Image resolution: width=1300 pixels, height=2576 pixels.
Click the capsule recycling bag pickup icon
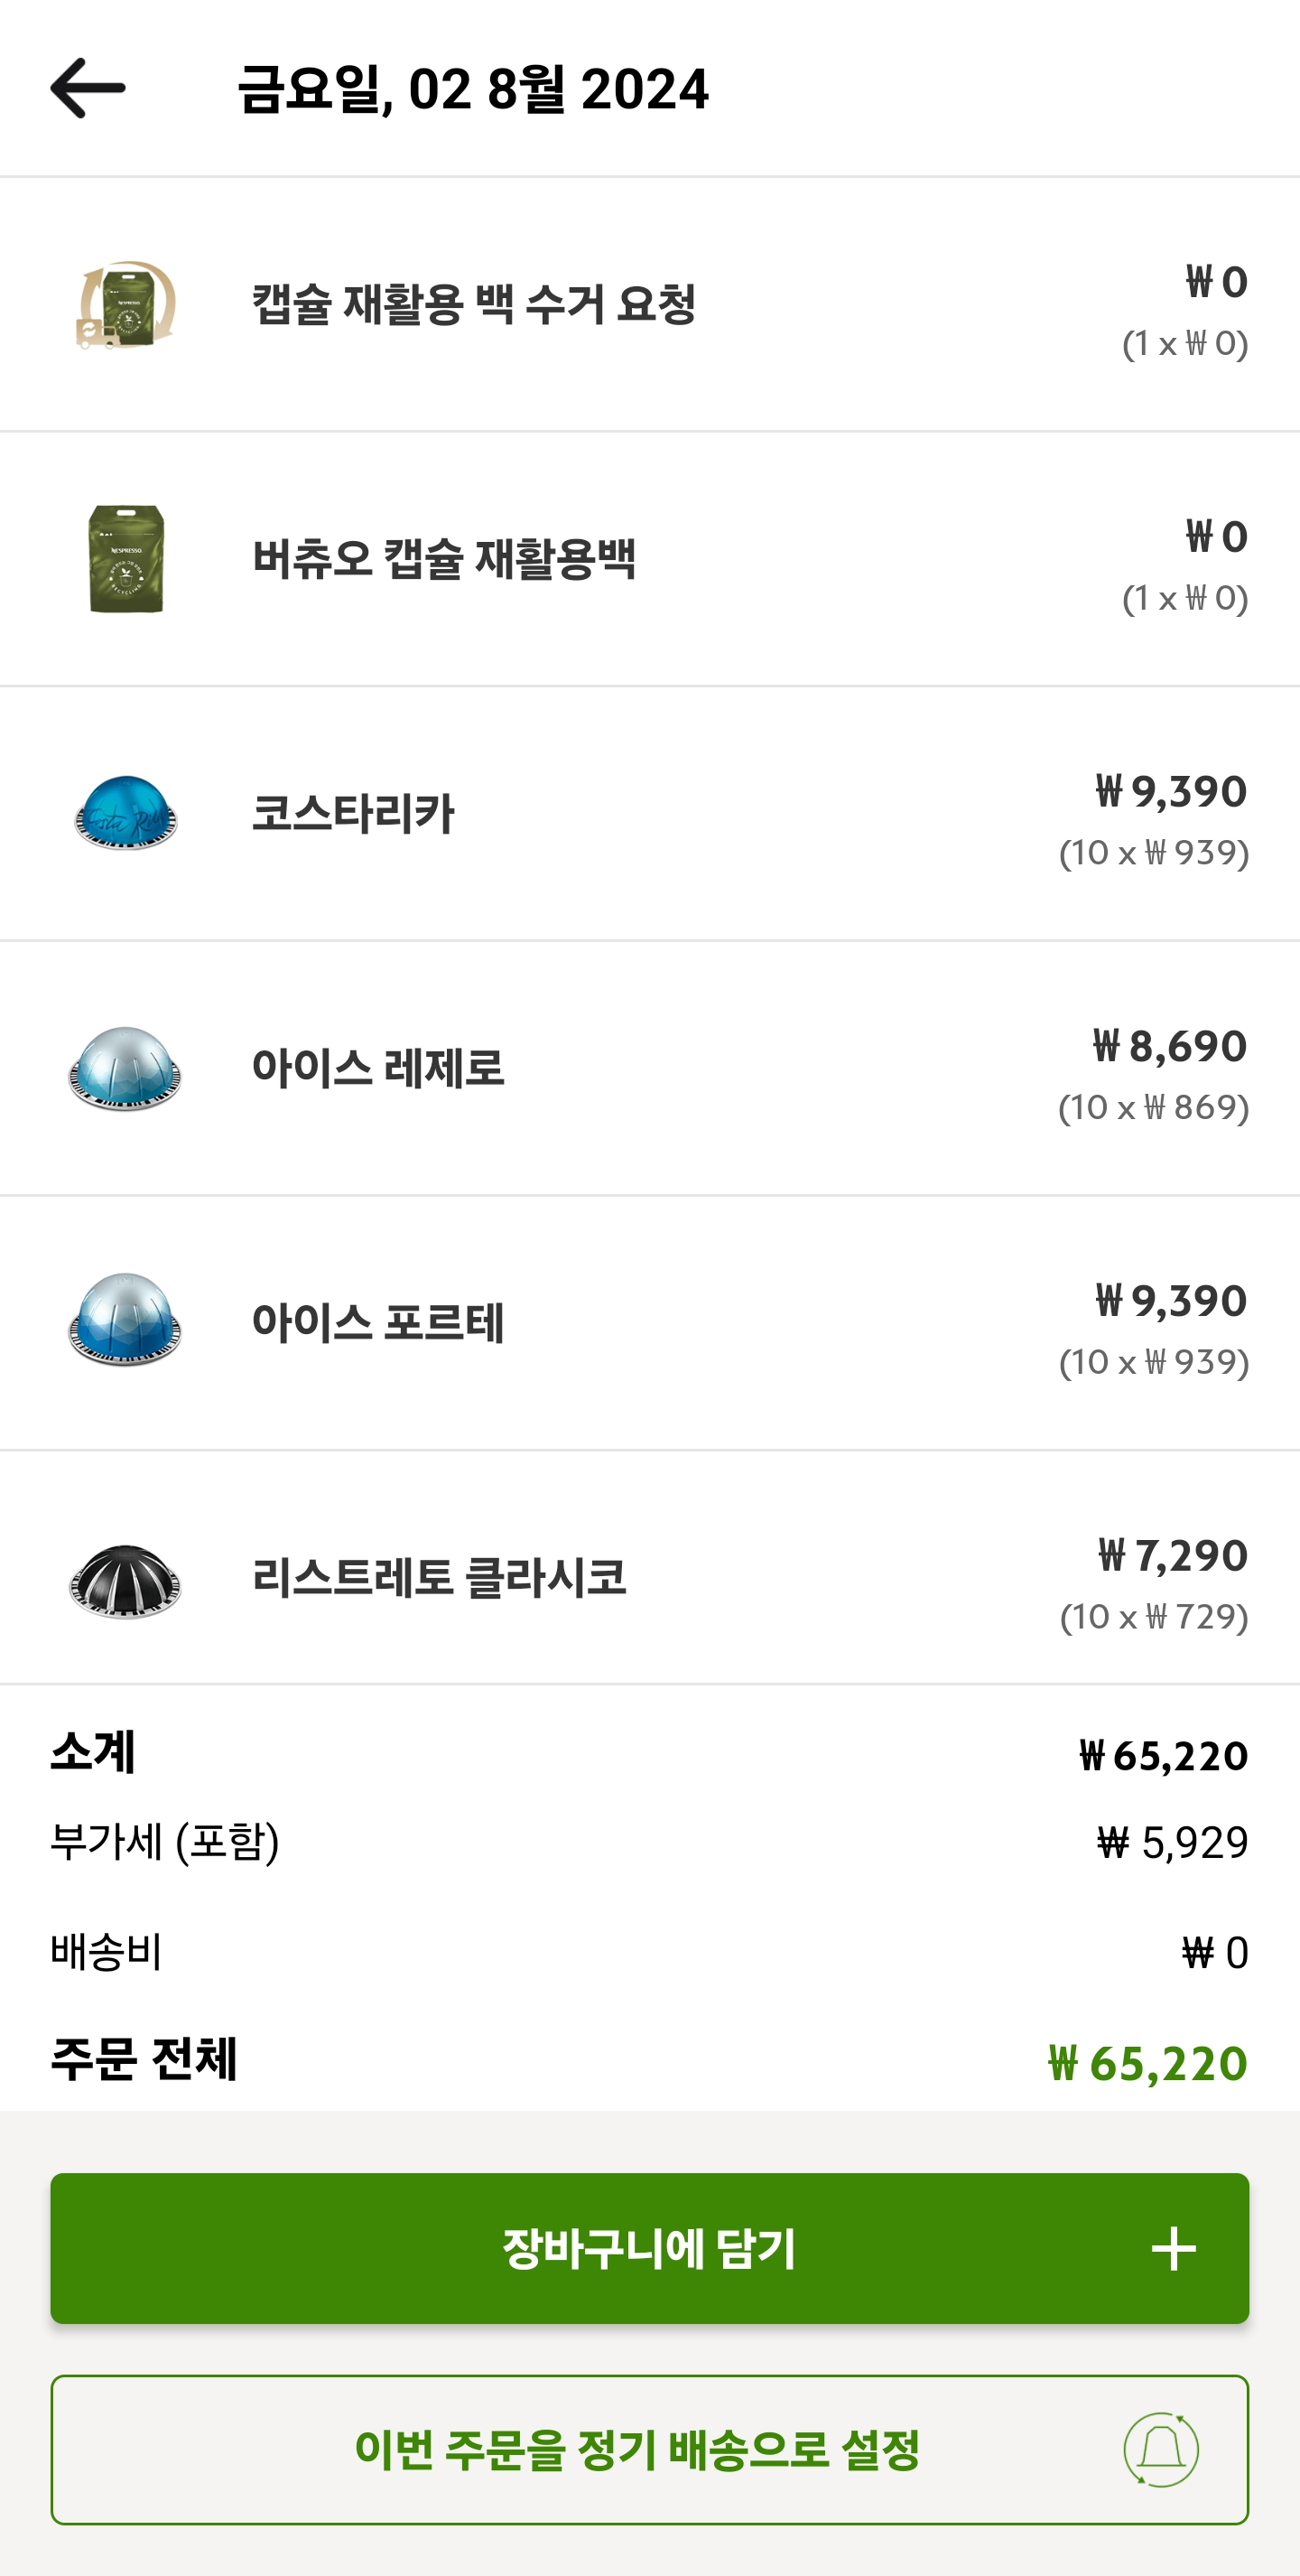[x=125, y=305]
